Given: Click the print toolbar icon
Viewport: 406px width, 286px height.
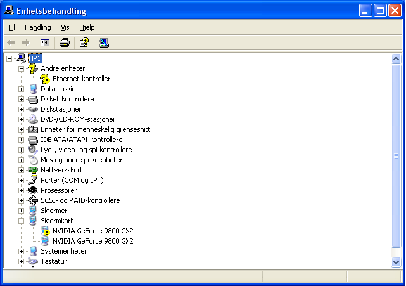Looking at the screenshot, I should coord(64,42).
